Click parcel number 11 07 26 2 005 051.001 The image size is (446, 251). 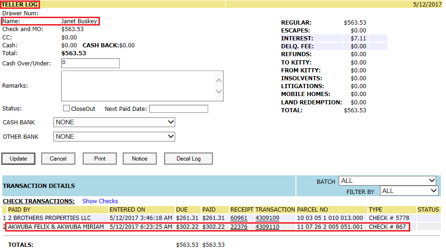[330, 227]
